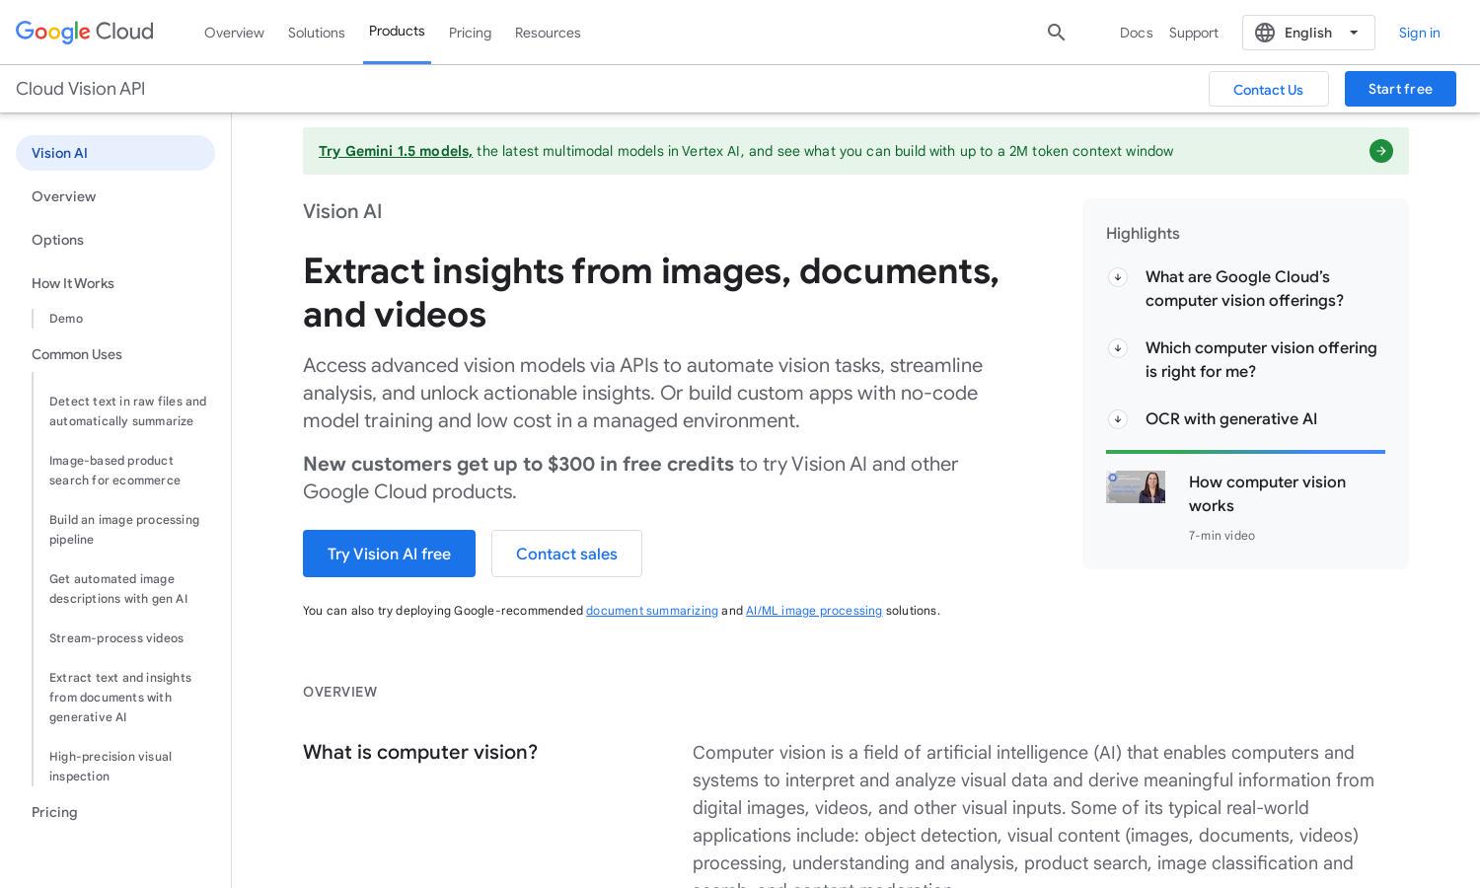Click the Start free button
The height and width of the screenshot is (888, 1480).
click(x=1400, y=89)
